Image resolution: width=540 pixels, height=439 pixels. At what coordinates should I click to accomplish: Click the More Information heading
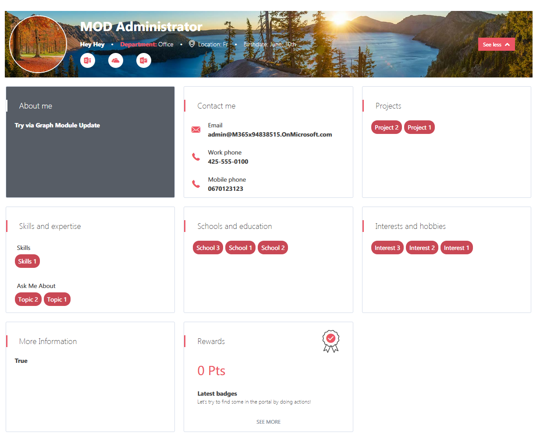click(x=48, y=341)
